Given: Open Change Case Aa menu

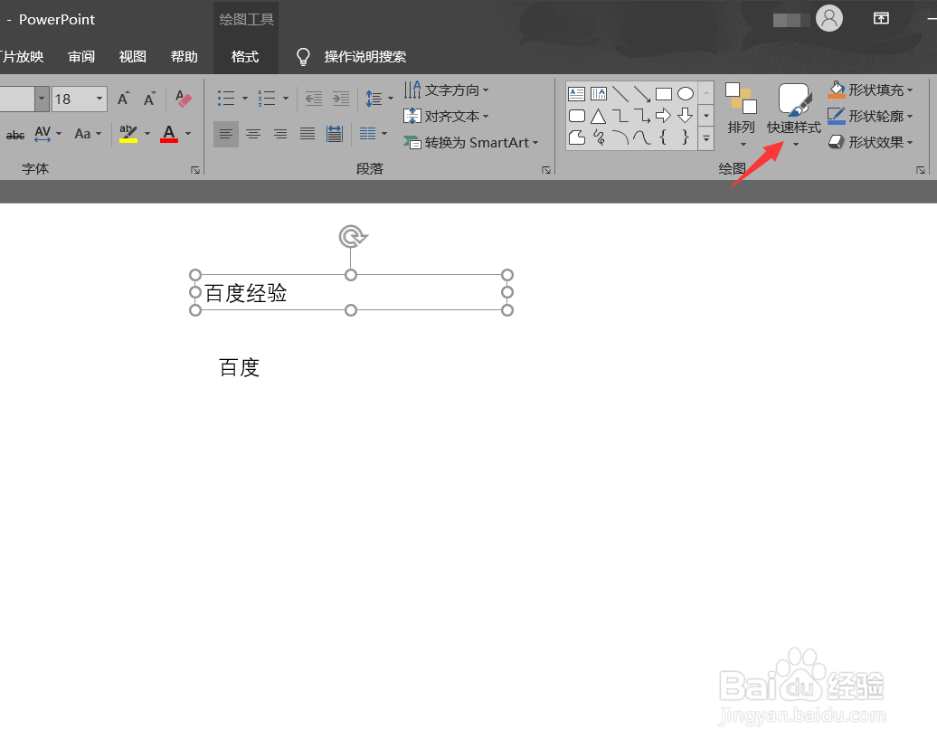Looking at the screenshot, I should point(88,133).
